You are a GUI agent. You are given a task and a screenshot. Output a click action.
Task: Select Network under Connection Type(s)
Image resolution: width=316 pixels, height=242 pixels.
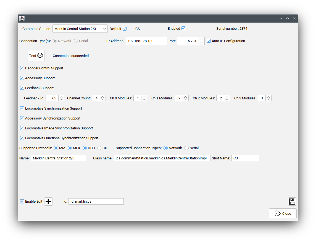click(55, 41)
